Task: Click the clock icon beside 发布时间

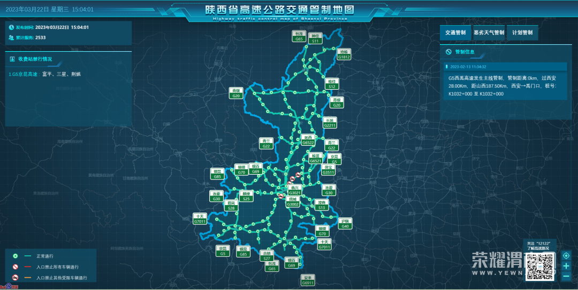Action: click(x=11, y=27)
